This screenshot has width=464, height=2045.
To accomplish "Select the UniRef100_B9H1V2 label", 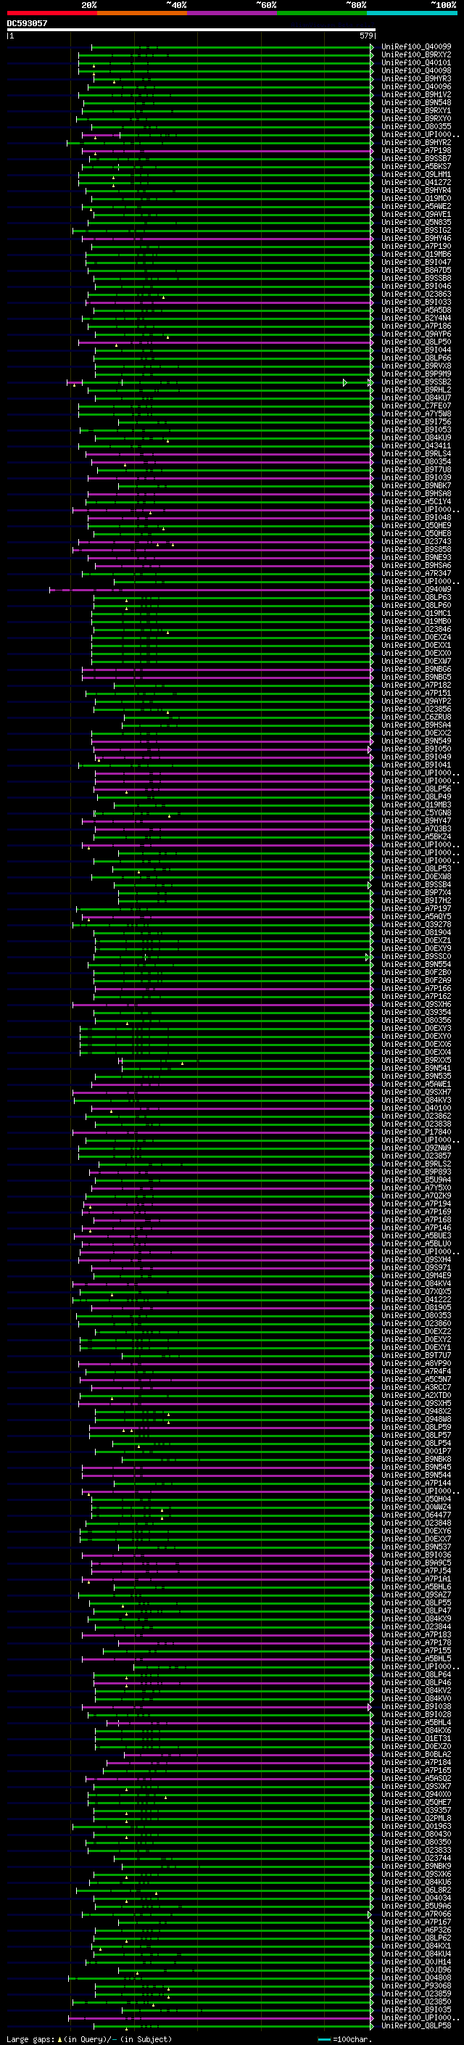I will (416, 94).
